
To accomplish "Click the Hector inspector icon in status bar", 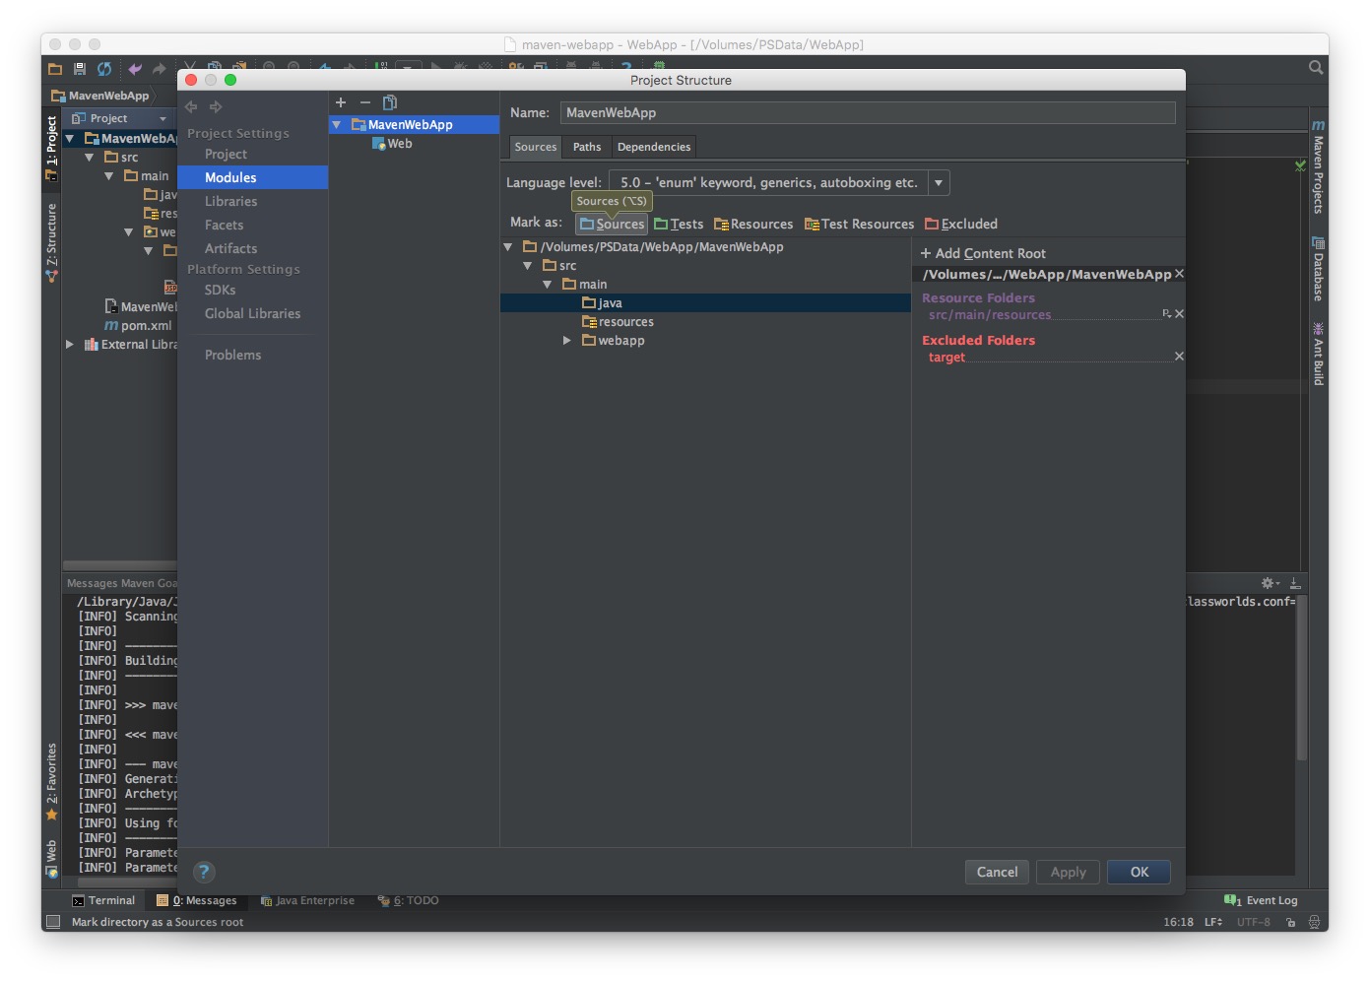I will (1314, 922).
